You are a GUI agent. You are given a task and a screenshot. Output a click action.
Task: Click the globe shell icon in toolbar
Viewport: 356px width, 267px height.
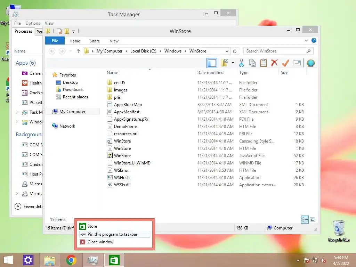coord(310,63)
